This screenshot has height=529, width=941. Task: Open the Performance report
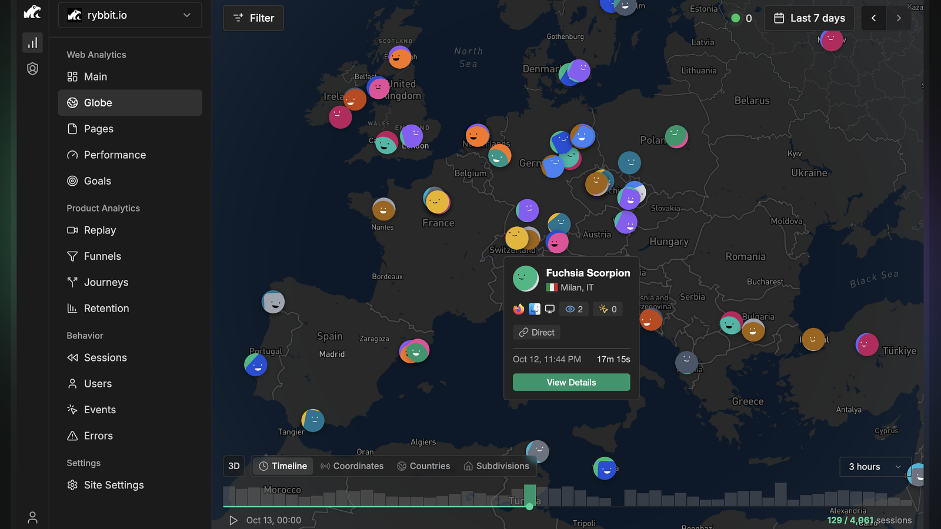coord(130,155)
